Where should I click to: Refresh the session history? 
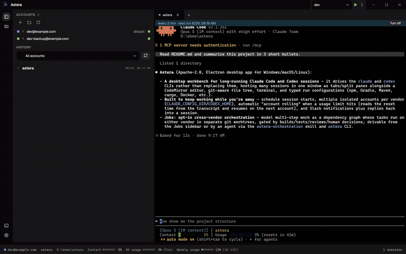(x=145, y=56)
